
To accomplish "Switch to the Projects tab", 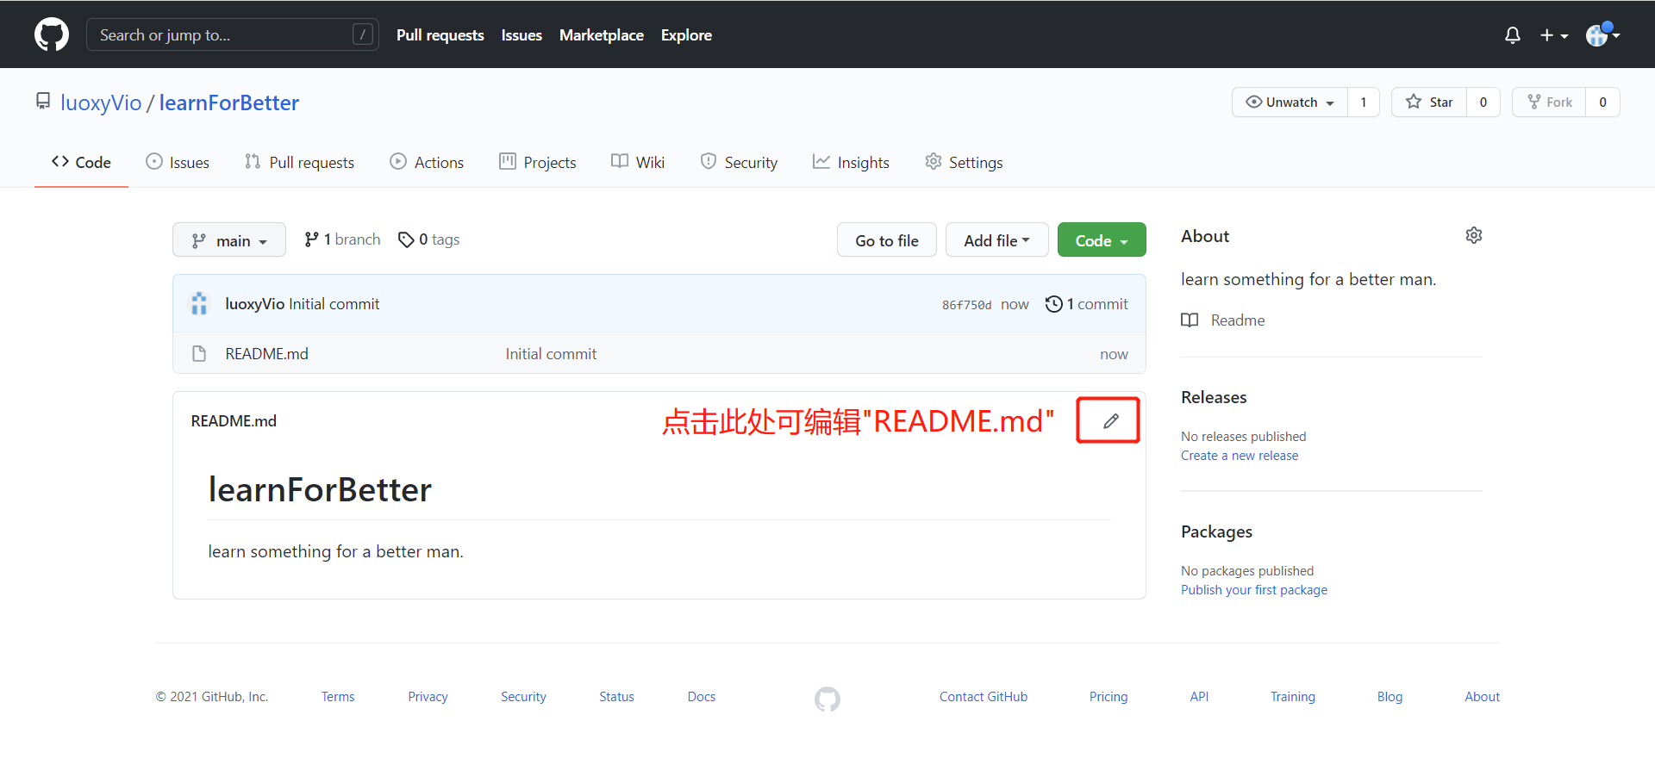I will point(538,162).
